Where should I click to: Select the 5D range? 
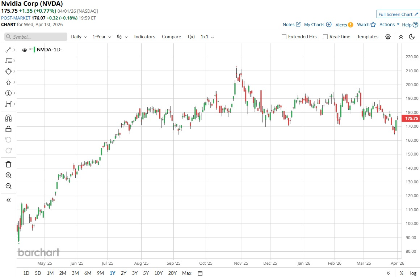click(38, 273)
